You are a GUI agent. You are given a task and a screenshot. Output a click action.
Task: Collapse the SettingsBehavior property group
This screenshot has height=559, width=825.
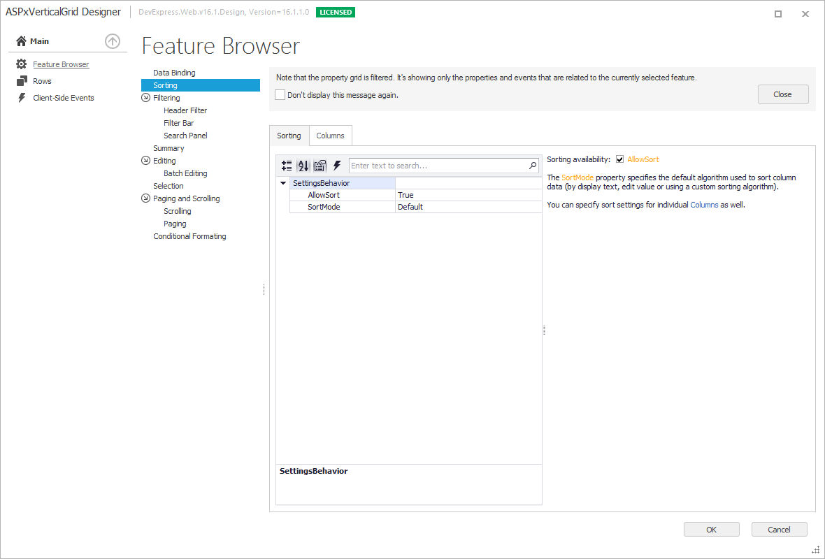282,183
